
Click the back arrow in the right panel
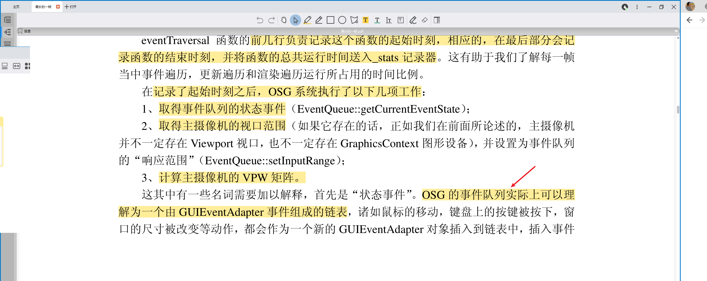tap(689, 20)
